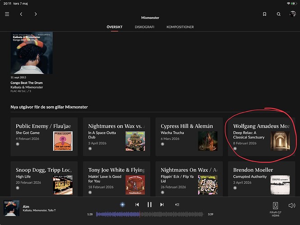Viewport: 300px width, 225px height.
Task: Click streaming icon under 26 Februari 2026
Action: [x=163, y=193]
